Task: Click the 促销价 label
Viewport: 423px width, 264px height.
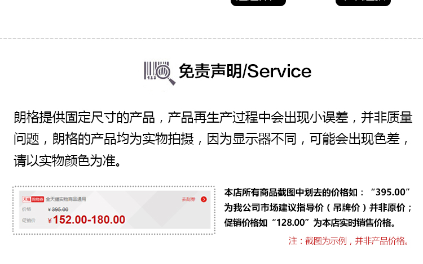Action: [x=29, y=221]
